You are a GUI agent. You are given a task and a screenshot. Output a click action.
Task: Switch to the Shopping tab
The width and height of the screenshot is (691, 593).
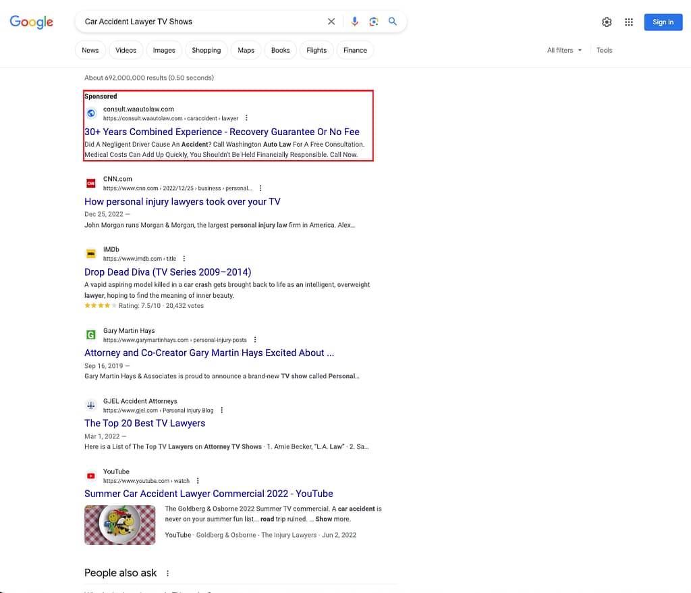(206, 50)
